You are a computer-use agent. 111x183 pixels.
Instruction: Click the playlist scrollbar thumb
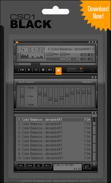94,120
